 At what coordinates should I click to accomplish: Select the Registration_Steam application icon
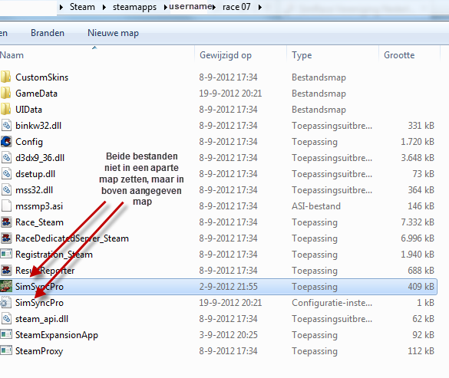coord(6,254)
